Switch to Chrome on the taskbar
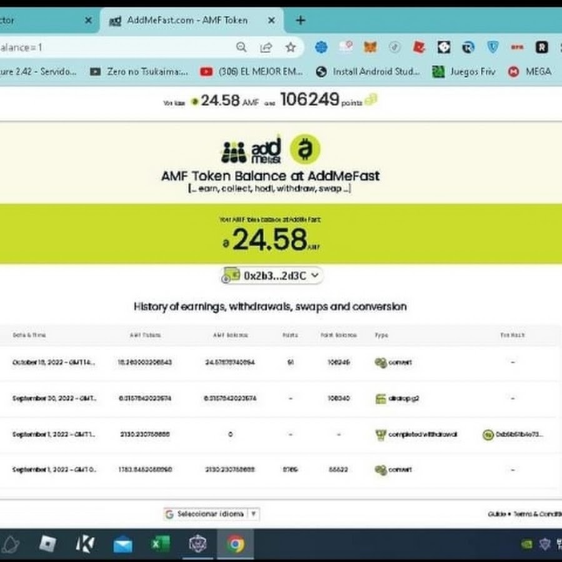 coord(235,544)
